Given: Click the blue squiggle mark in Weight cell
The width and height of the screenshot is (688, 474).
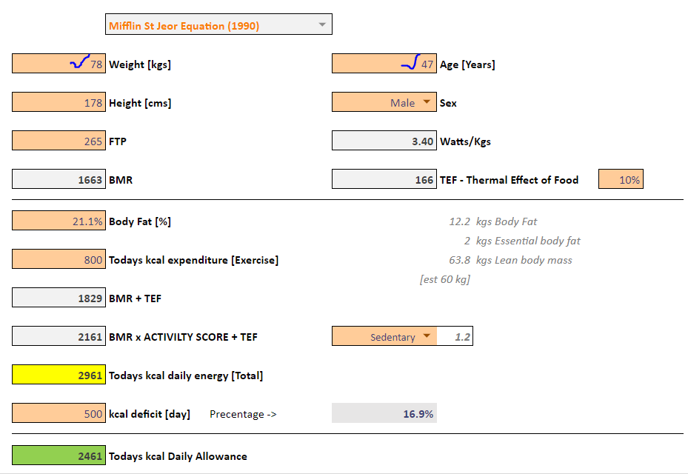Looking at the screenshot, I should coord(79,63).
